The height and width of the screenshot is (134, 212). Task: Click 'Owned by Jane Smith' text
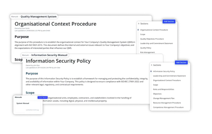point(22,28)
